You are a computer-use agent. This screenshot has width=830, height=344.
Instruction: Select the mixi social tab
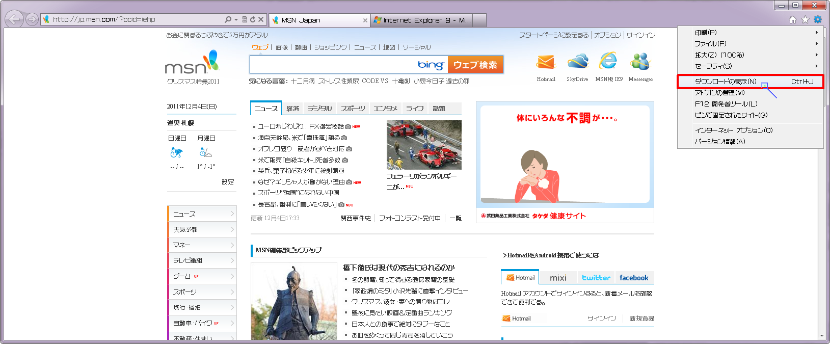tap(558, 278)
